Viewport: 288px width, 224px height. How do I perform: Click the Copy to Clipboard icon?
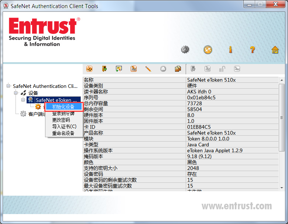point(178,69)
